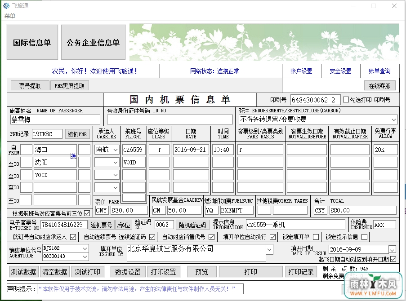406x301 pixels.
Task: Click the 海口 departure city field
Action: pos(55,150)
